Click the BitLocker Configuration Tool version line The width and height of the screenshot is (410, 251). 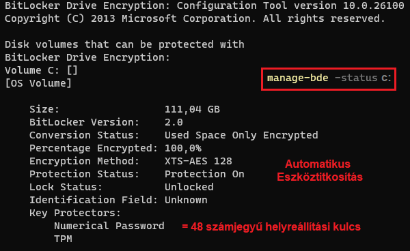click(204, 5)
